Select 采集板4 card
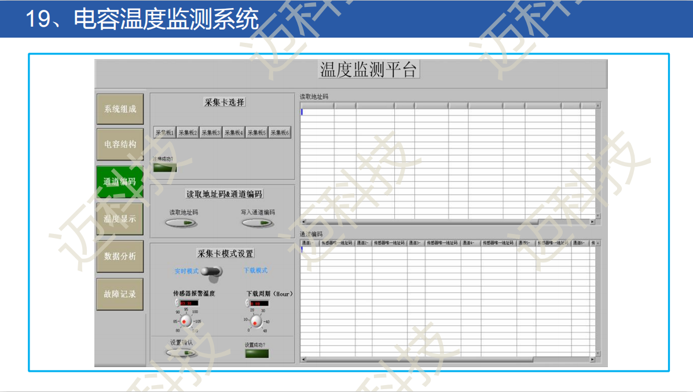 click(x=233, y=133)
